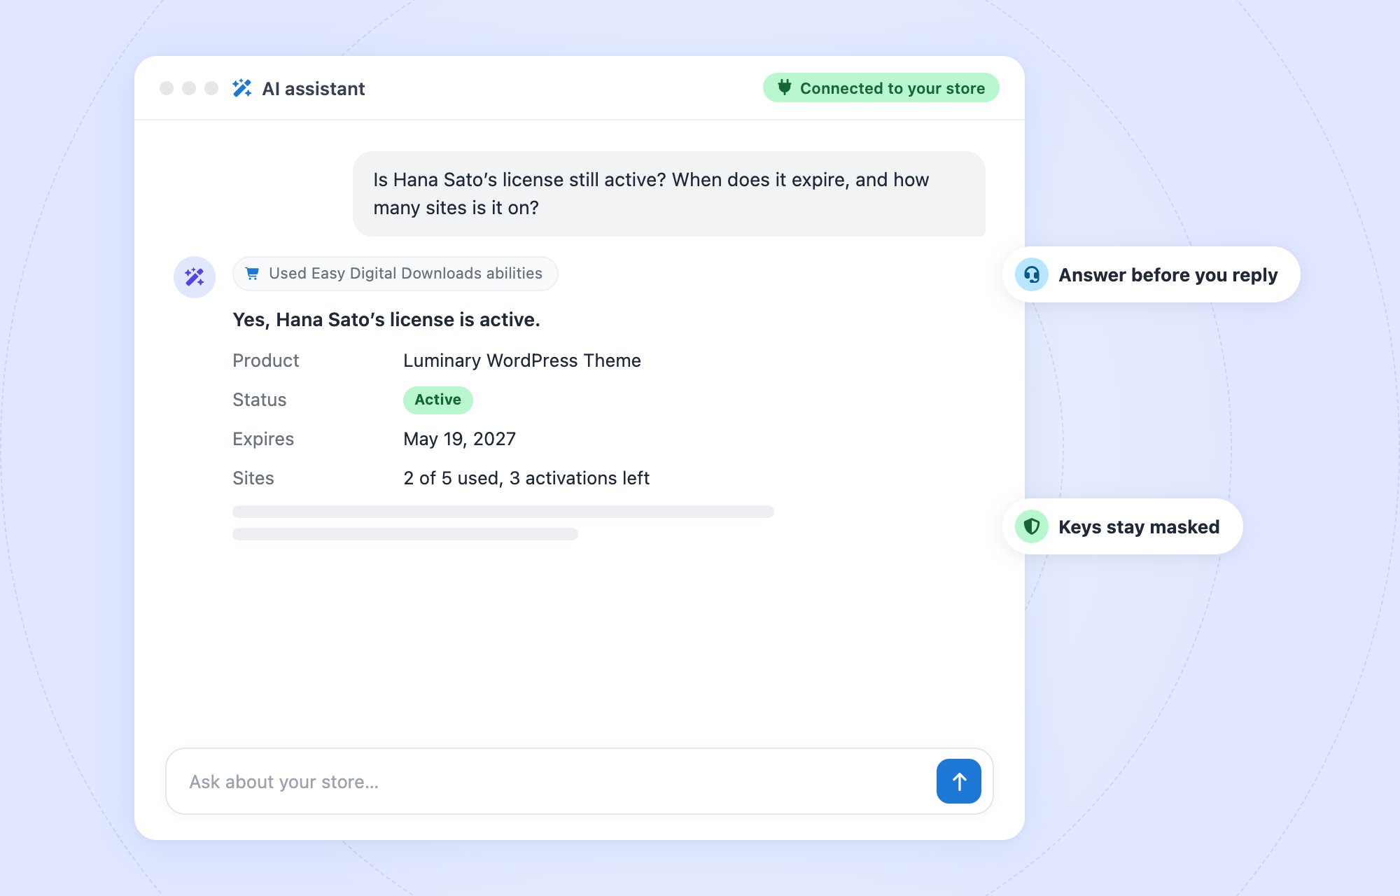Click the Expires label
This screenshot has height=896, width=1400.
[262, 439]
